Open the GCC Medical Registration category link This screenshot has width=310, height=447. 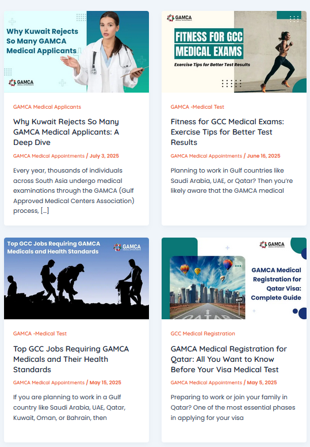202,334
